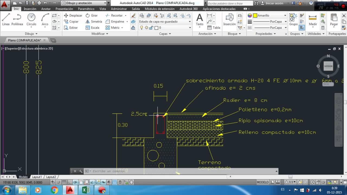The image size is (347, 195).
Task: Open the Administrar ribbon tab
Action: tap(119, 9)
